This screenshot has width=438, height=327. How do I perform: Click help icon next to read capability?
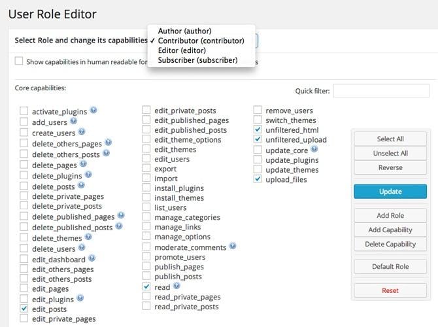177,286
